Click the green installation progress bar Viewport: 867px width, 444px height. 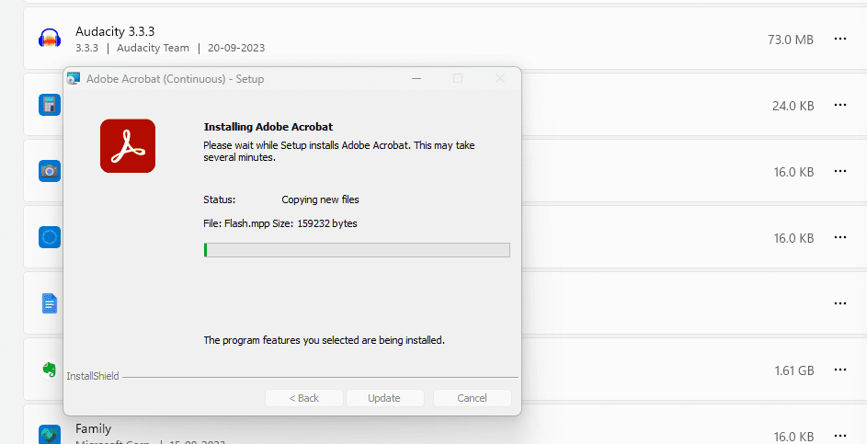tap(357, 250)
